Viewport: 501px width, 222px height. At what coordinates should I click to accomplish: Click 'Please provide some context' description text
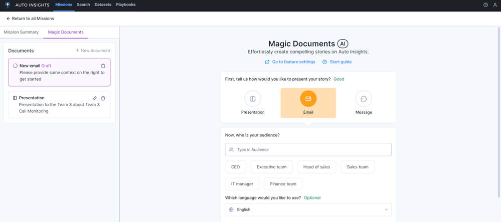pos(62,76)
